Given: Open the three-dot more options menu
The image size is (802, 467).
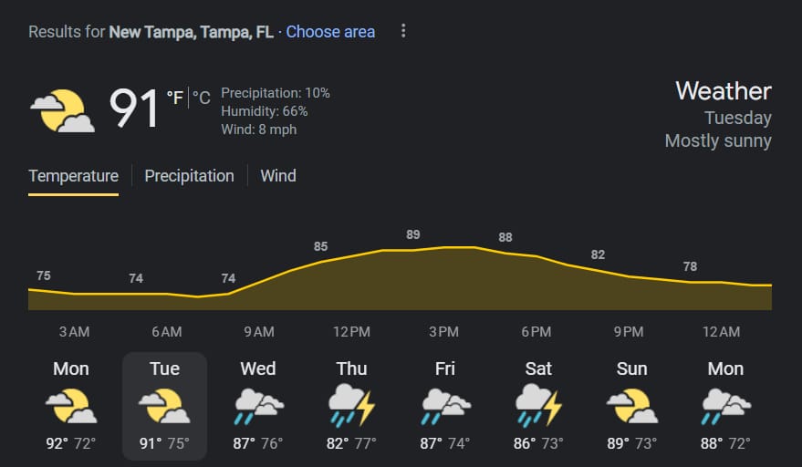Looking at the screenshot, I should tap(403, 31).
